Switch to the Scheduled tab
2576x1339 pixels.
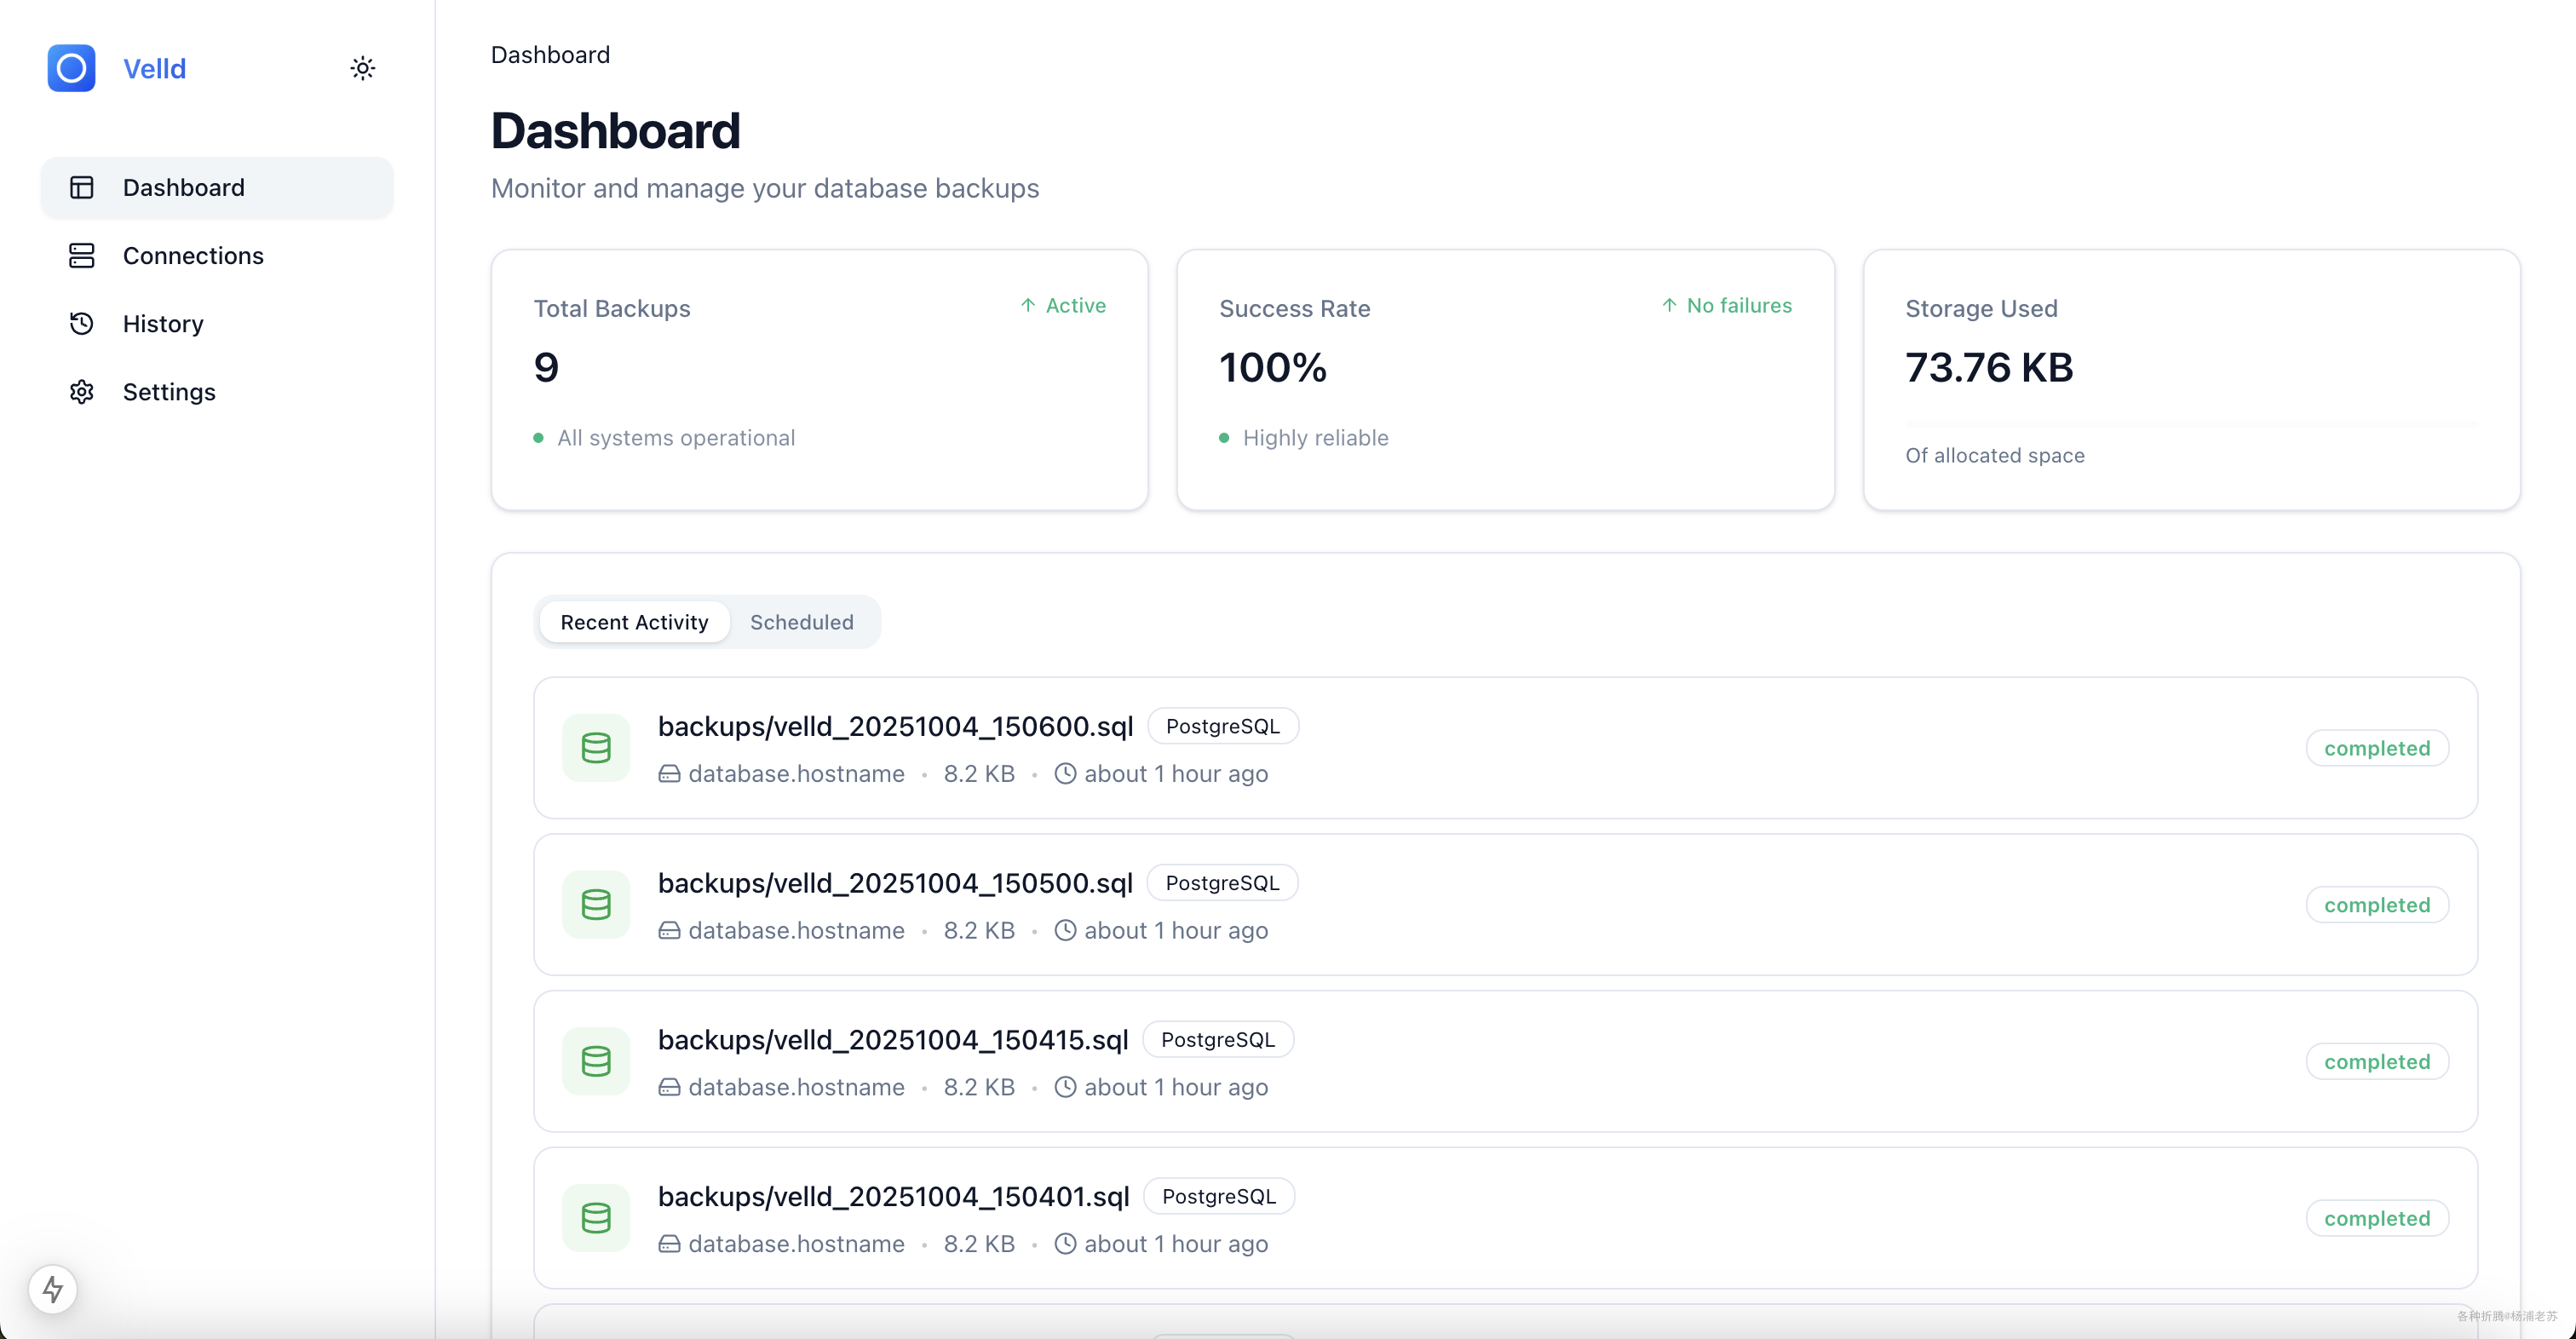coord(801,622)
